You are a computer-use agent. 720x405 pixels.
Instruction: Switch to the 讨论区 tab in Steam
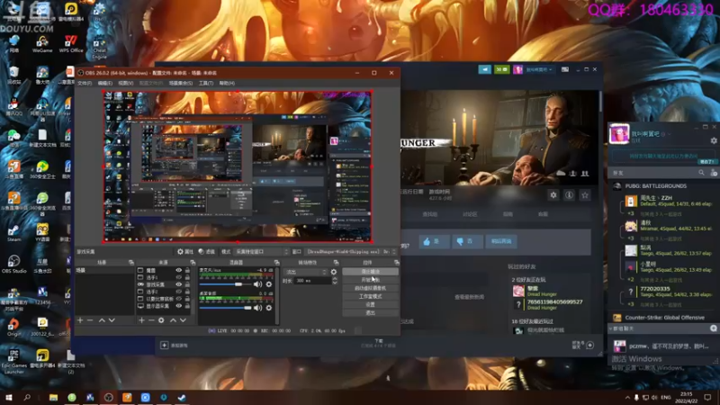[469, 214]
